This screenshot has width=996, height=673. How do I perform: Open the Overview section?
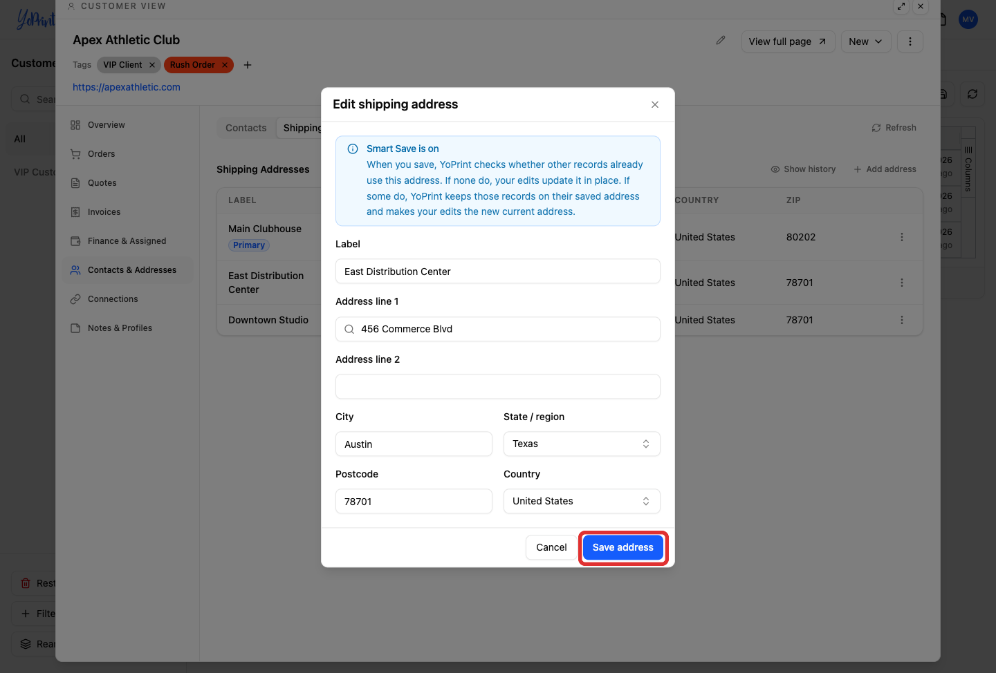point(128,125)
